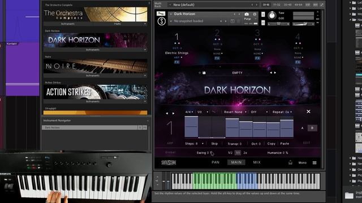Open Multis under The Orchestra Complete
The width and height of the screenshot is (362, 203).
(118, 24)
